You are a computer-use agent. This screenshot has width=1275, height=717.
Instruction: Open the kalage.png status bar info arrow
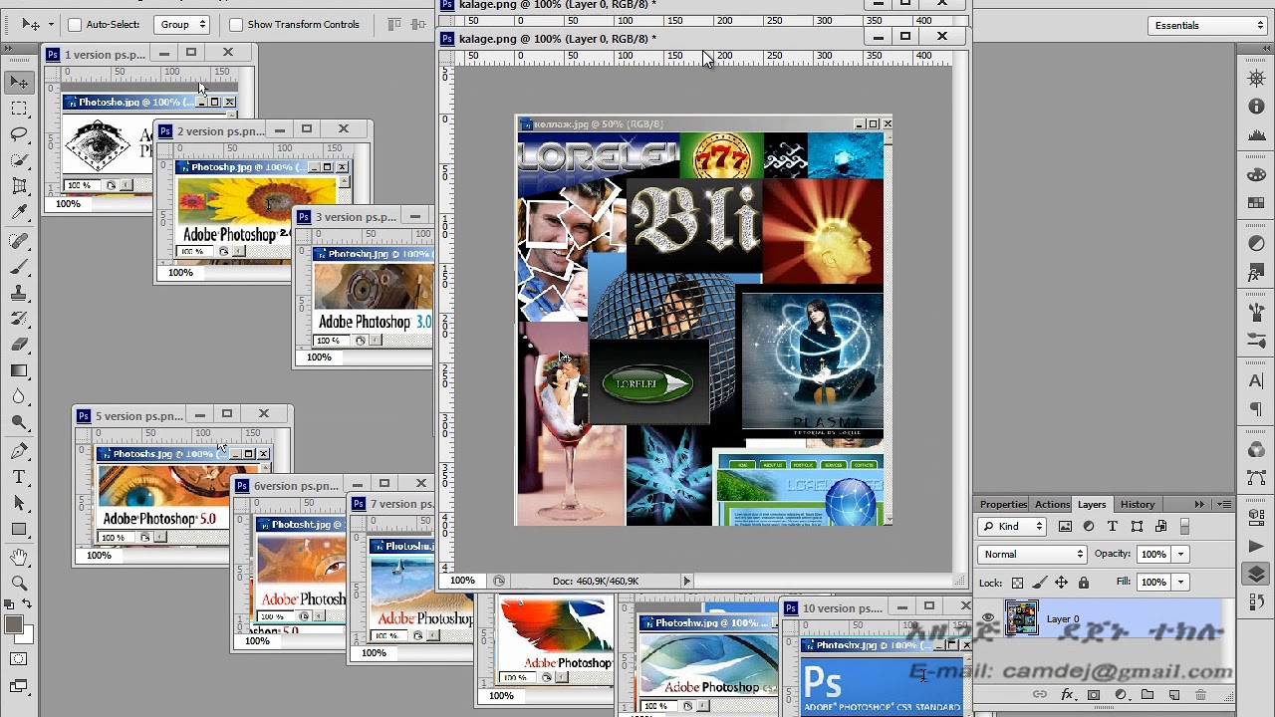[x=686, y=581]
